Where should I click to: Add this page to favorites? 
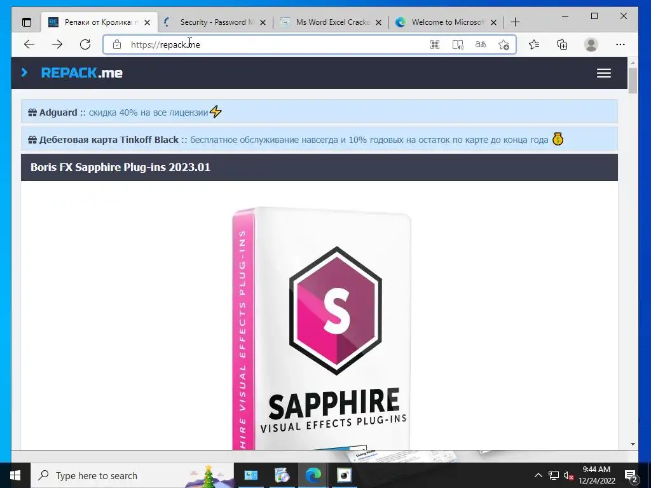pos(504,44)
